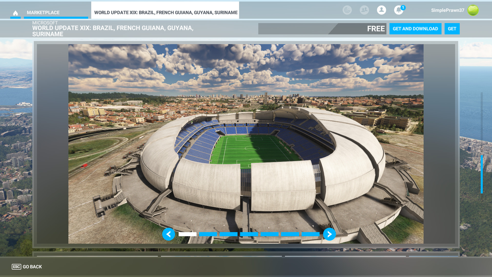Screen dimensions: 492x277
Task: Open the profile person icon
Action: [382, 10]
